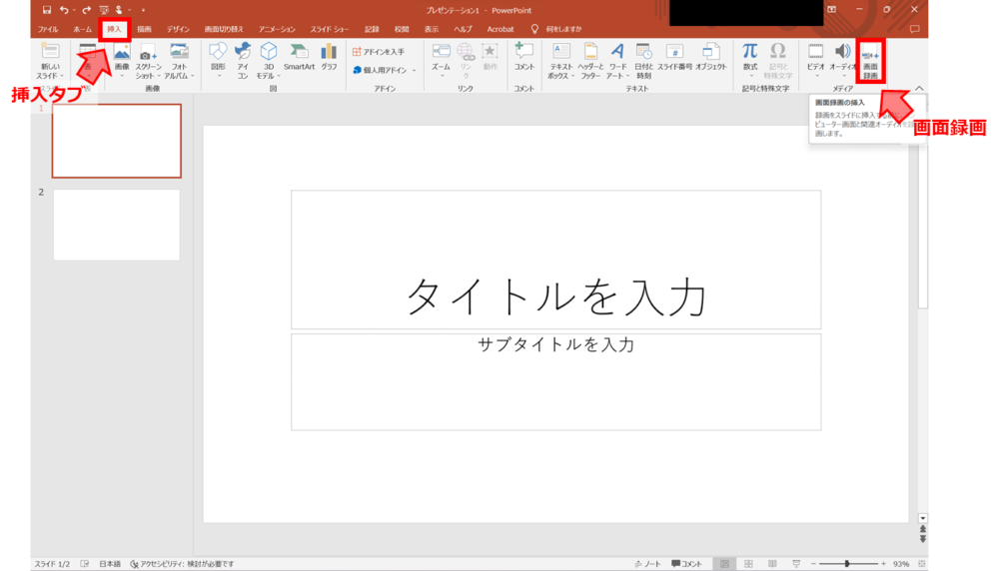Start slideshow from beginning via quick access icon
This screenshot has width=999, height=571.
103,10
